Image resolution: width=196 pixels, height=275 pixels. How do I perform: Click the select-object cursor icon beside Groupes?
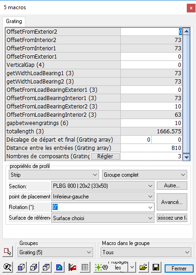tap(7, 251)
